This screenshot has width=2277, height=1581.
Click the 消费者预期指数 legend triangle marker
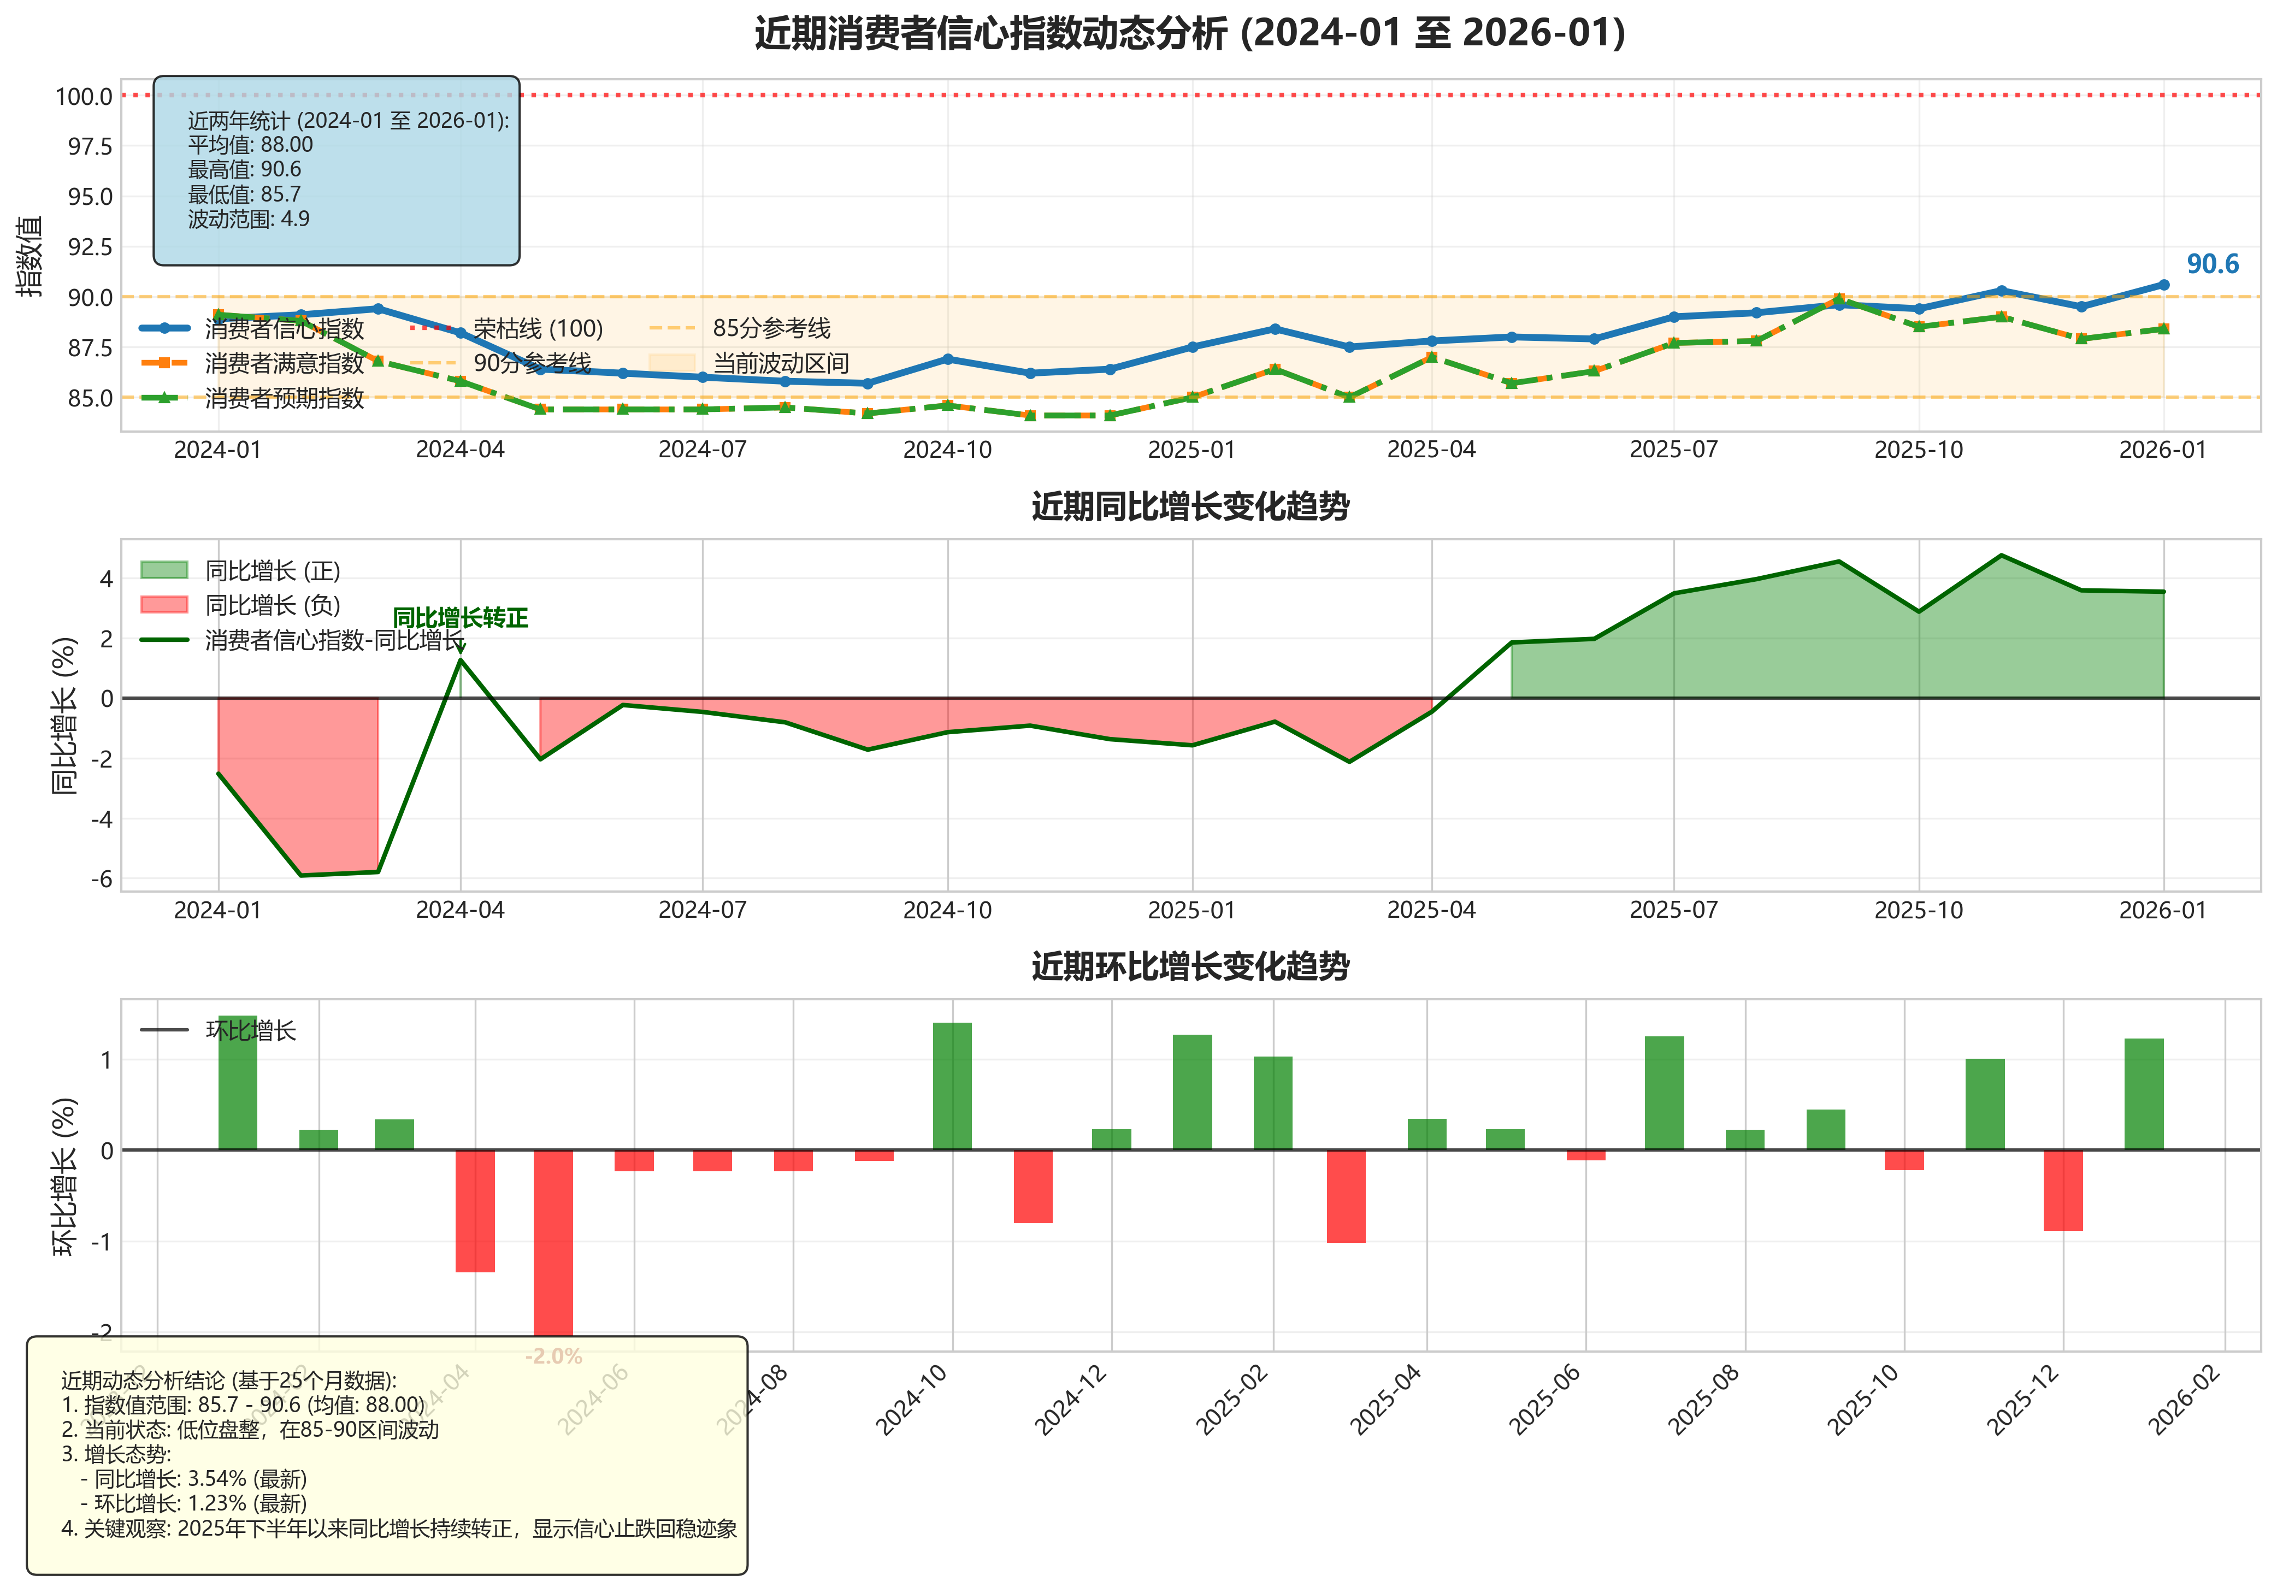[164, 397]
